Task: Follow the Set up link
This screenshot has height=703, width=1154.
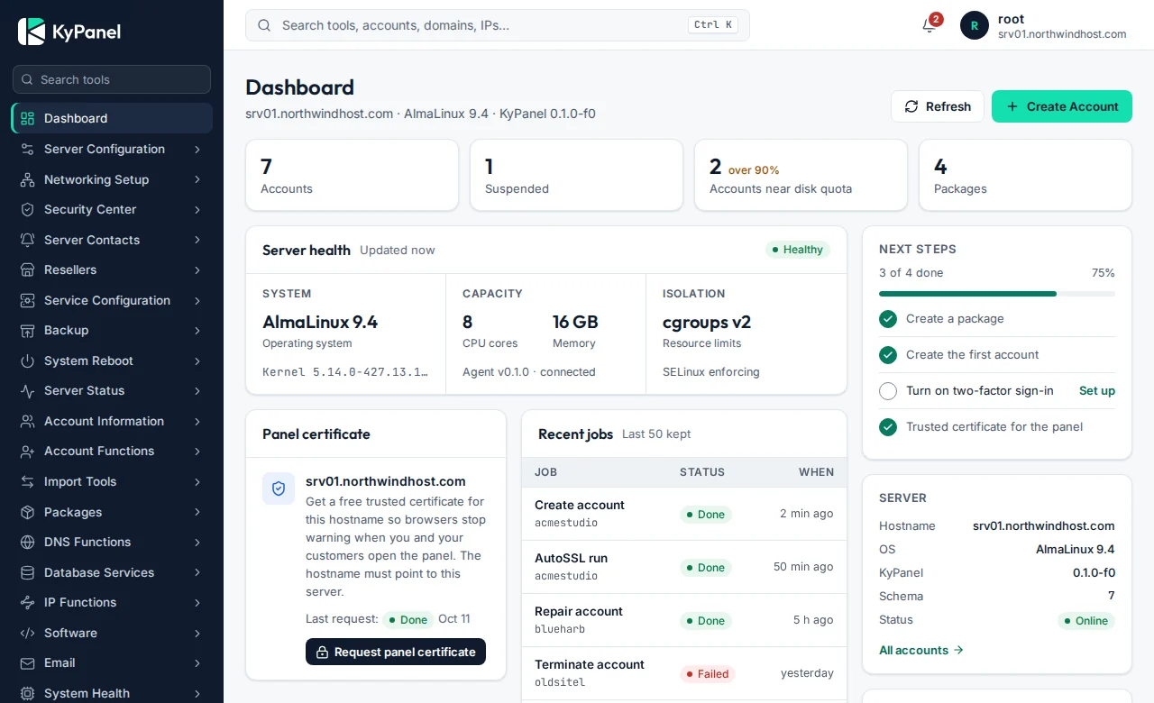Action: (1097, 390)
